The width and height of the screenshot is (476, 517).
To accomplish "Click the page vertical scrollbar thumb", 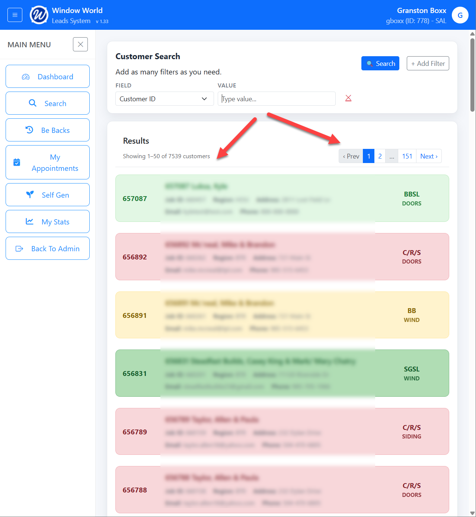I will pyautogui.click(x=472, y=74).
